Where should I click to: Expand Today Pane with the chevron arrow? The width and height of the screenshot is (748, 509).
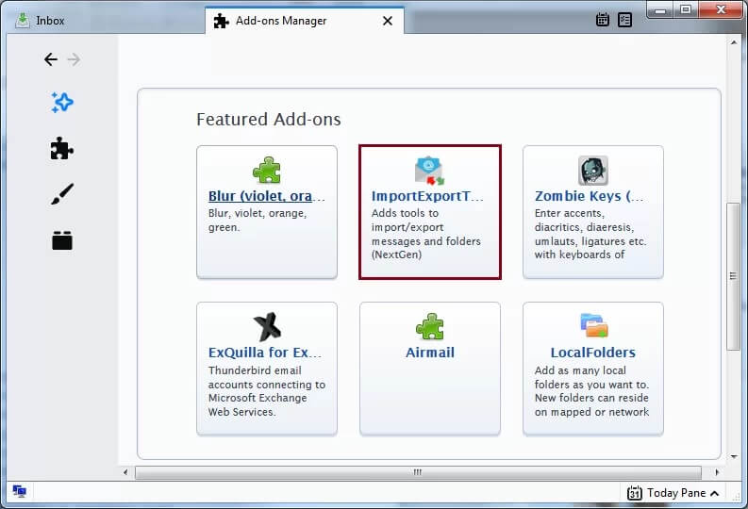click(x=714, y=493)
